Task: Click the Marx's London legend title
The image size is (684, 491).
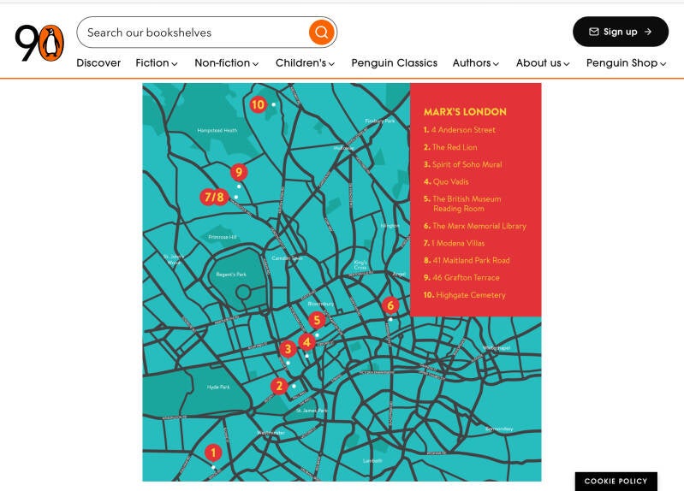Action: click(x=465, y=112)
